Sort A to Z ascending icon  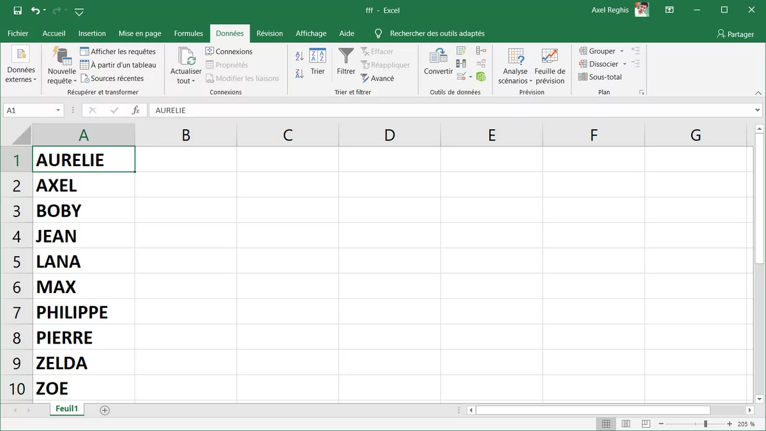point(299,57)
